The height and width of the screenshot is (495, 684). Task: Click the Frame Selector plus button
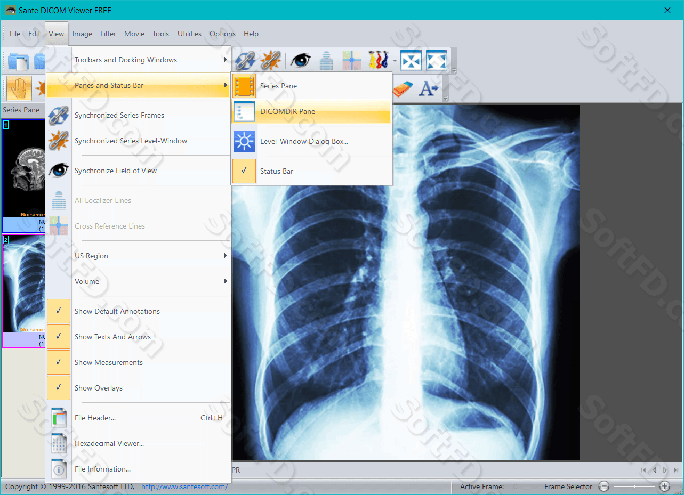click(664, 486)
